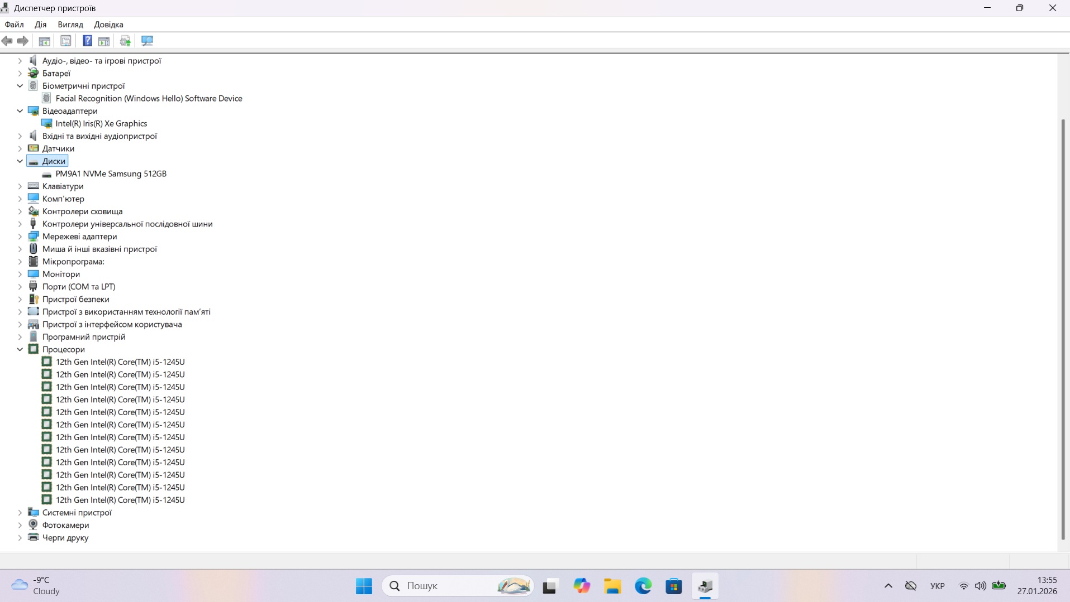This screenshot has height=602, width=1070.
Task: Collapse the Процесори category
Action: (x=20, y=349)
